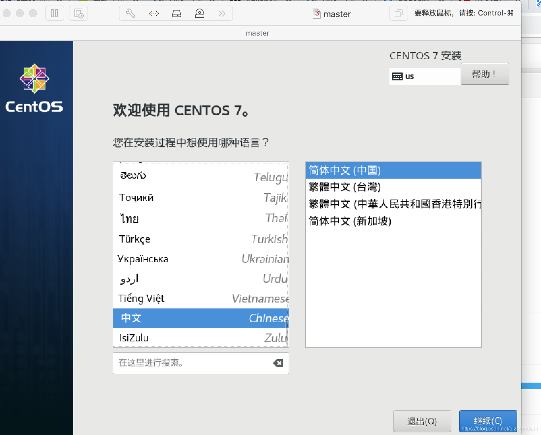Open the camera device toolbar icon

pyautogui.click(x=200, y=14)
